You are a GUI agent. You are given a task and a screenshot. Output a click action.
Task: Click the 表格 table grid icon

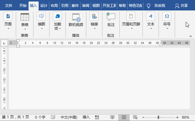(25, 17)
